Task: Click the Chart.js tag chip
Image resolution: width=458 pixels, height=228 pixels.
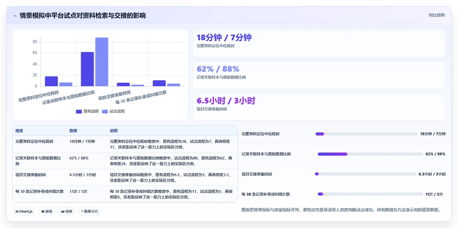Action: click(24, 211)
